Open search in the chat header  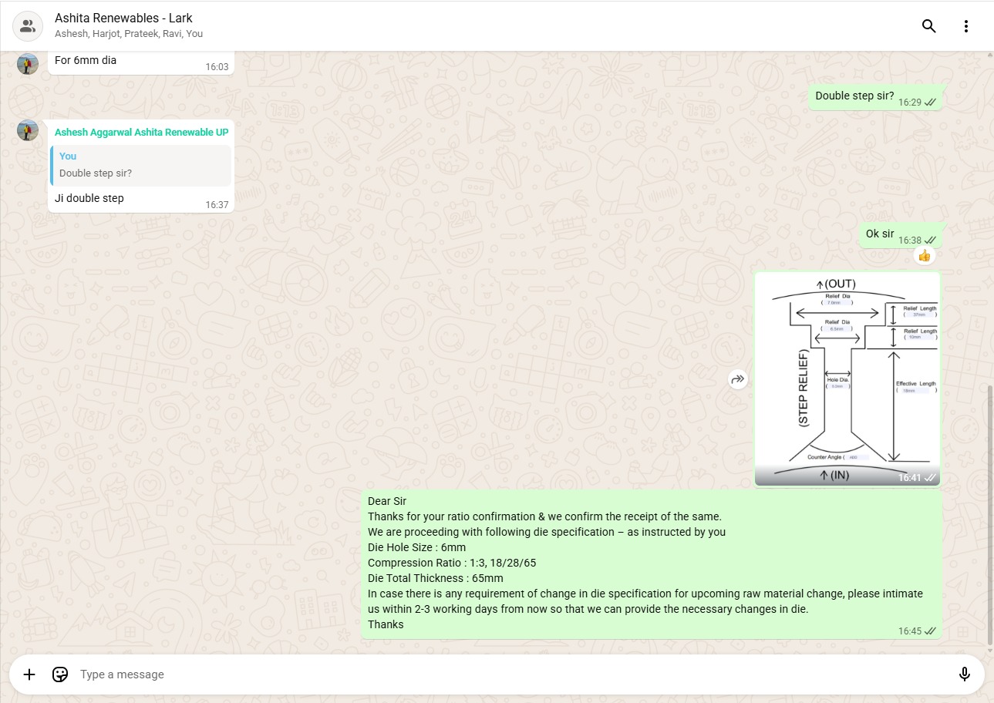tap(928, 26)
